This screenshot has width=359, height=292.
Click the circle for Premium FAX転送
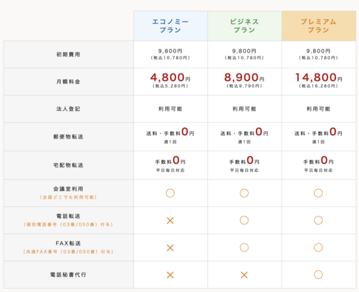point(318,247)
